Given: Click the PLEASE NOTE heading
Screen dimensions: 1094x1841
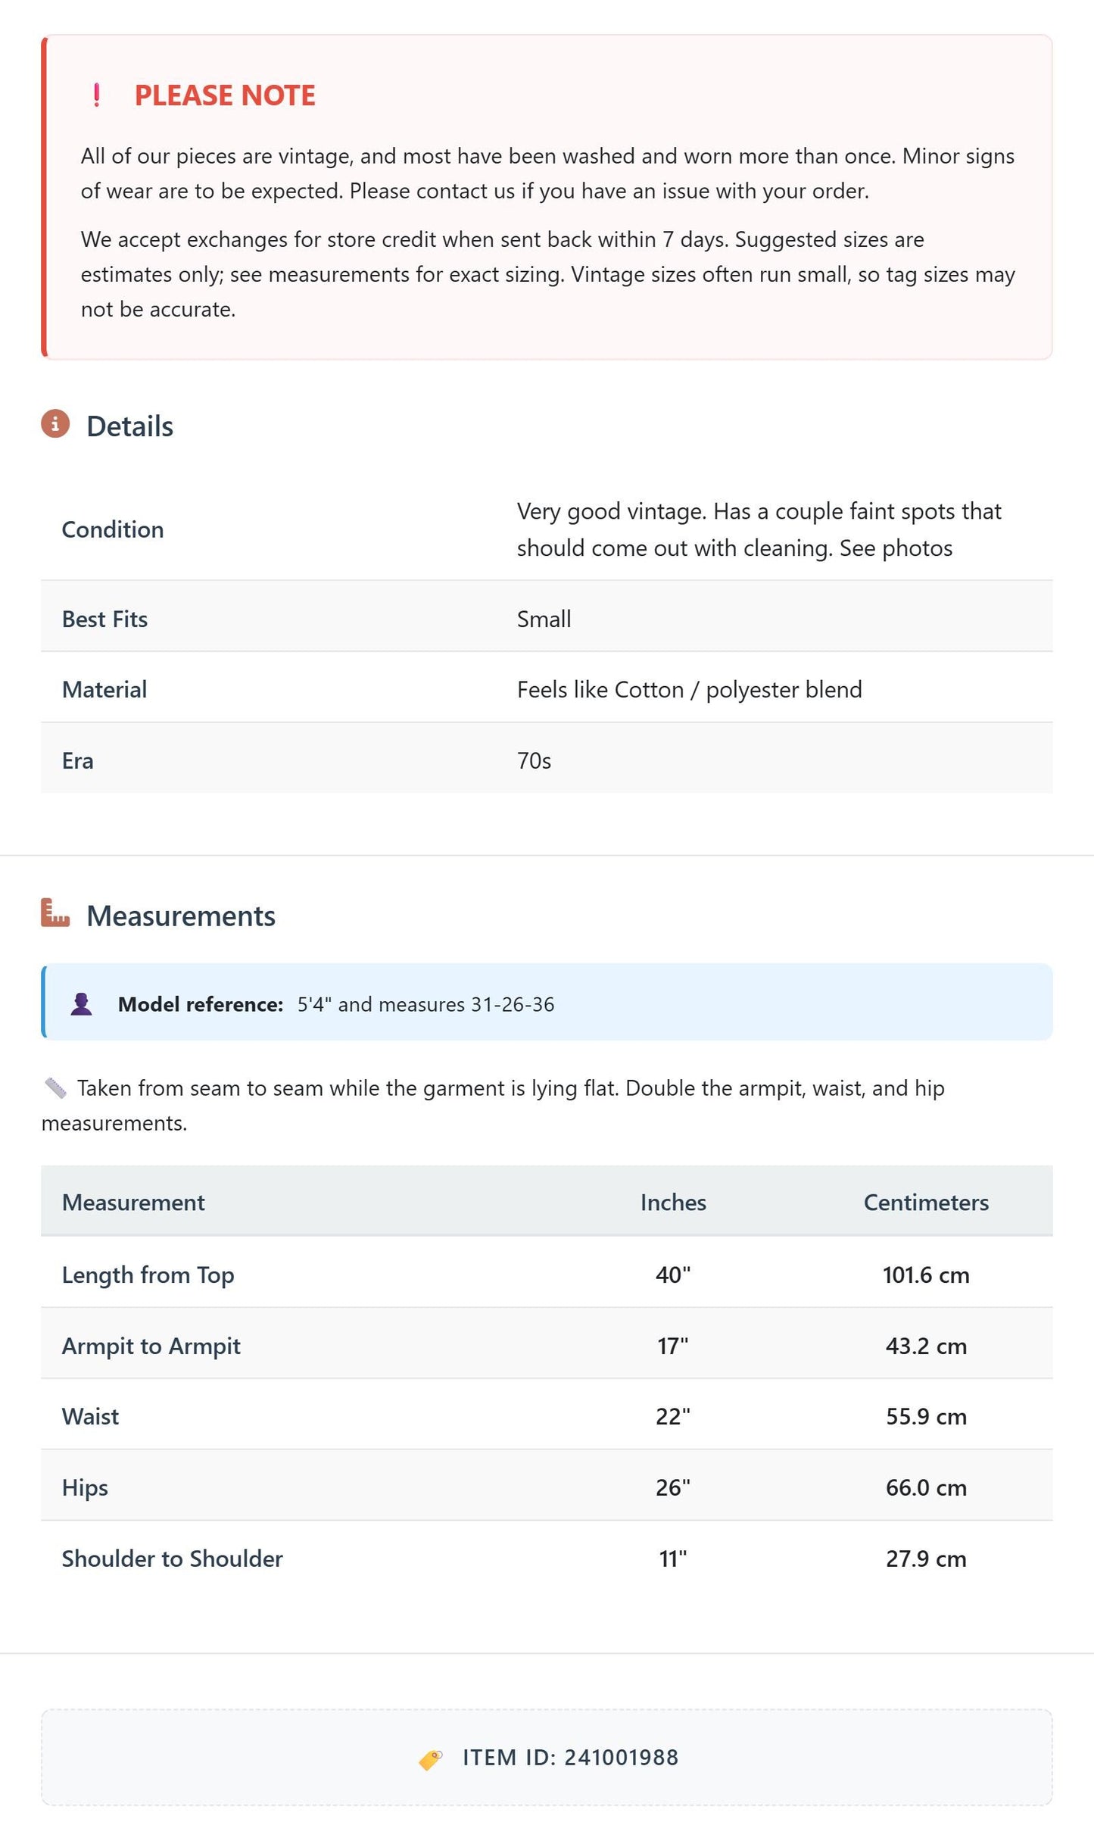Looking at the screenshot, I should [x=225, y=95].
